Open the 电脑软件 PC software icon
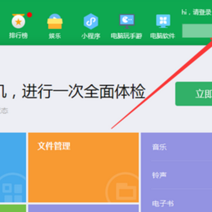This screenshot has width=212, height=212. pos(163,21)
